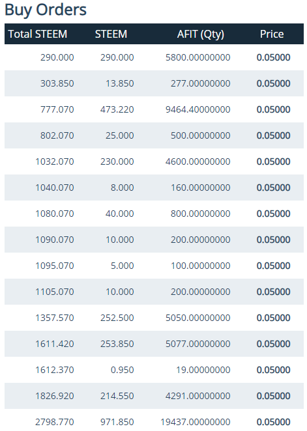This screenshot has height=431, width=307.
Task: Click the AFIT (Qty) column header
Action: pyautogui.click(x=201, y=34)
